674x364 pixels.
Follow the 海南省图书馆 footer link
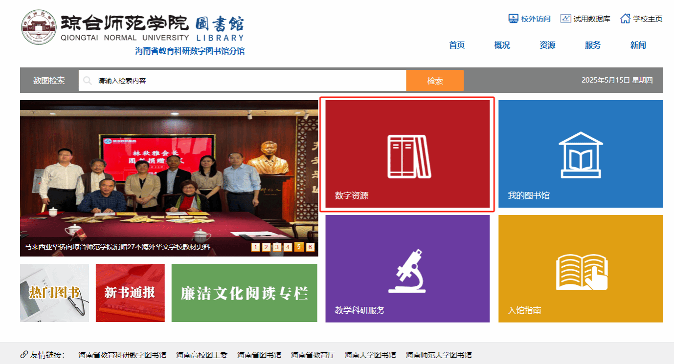259,355
